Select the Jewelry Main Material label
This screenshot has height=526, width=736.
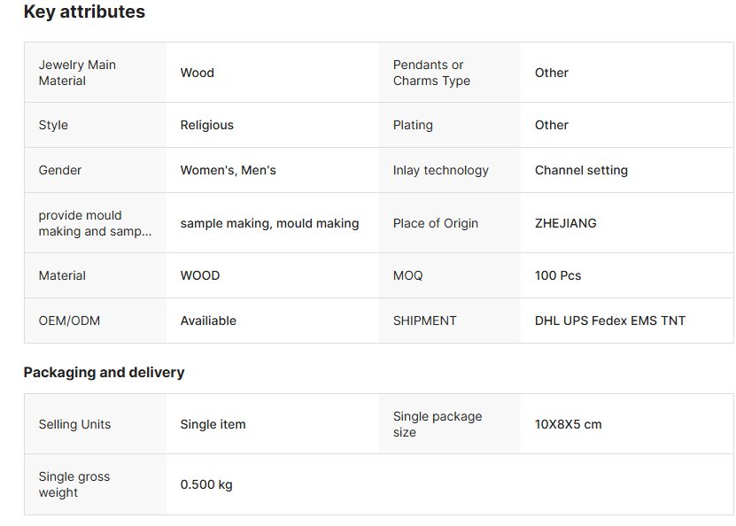[x=77, y=73]
